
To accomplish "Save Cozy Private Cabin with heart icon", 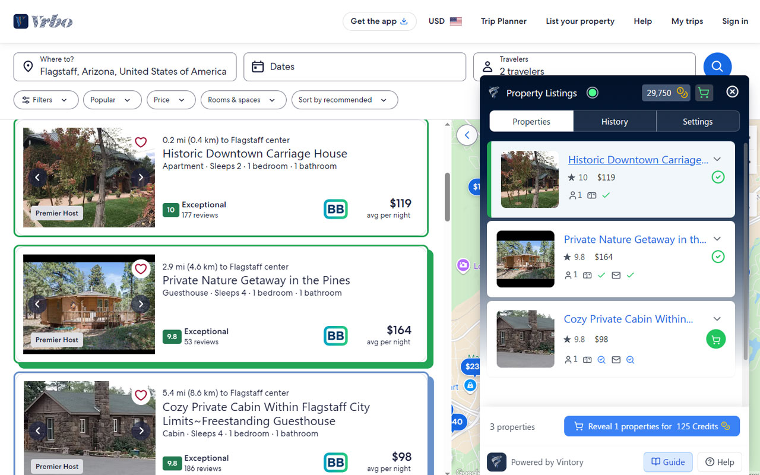I will pos(141,395).
